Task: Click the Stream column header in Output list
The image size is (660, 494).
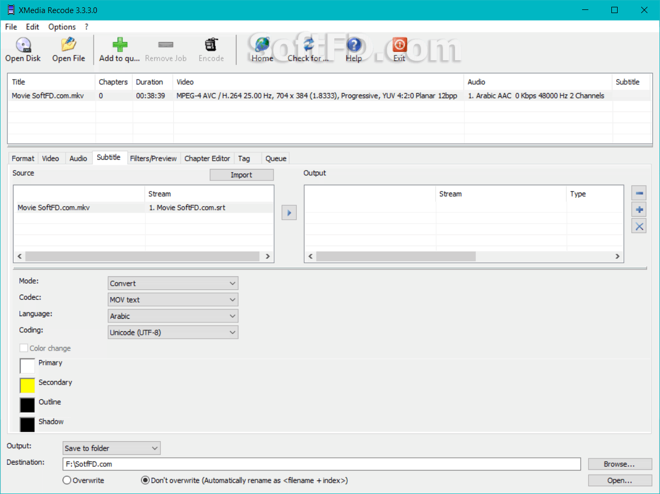Action: point(501,194)
